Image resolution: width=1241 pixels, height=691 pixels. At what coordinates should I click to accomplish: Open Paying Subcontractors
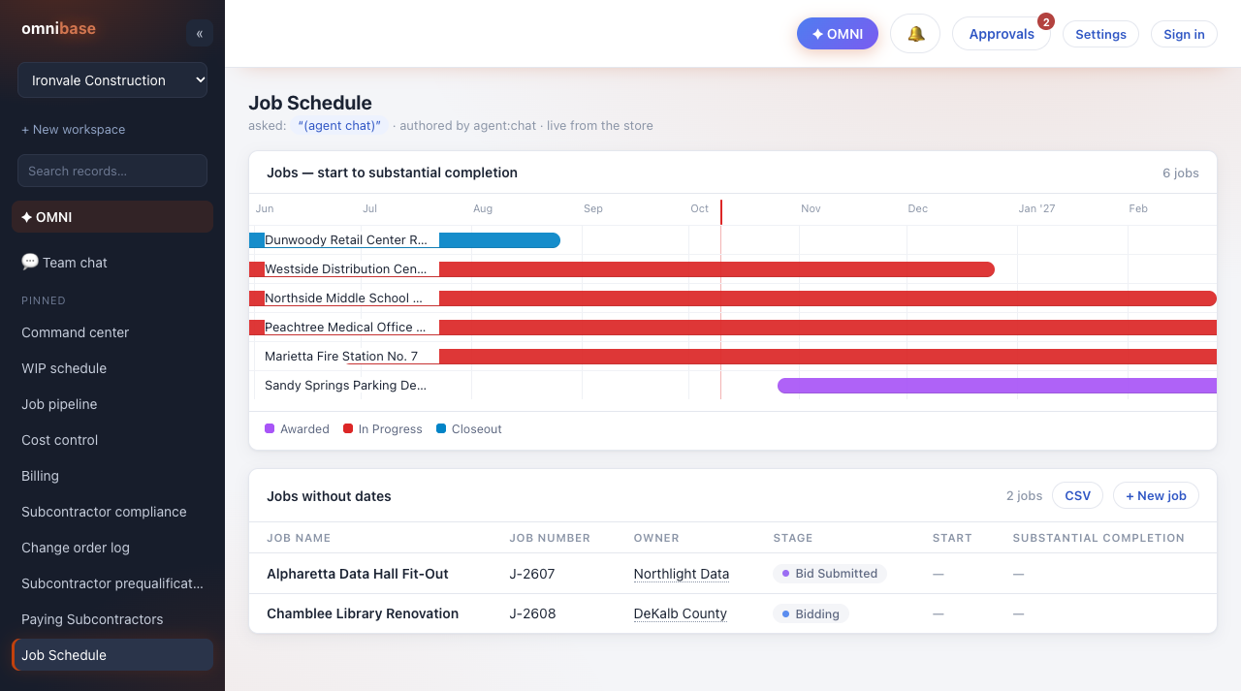tap(112, 619)
